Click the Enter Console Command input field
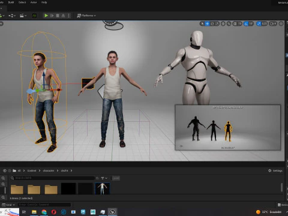The height and width of the screenshot is (216, 288). (x=44, y=205)
